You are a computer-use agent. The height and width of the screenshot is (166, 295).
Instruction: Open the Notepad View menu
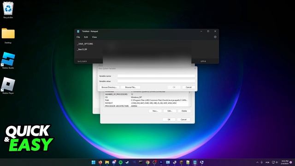(94, 37)
